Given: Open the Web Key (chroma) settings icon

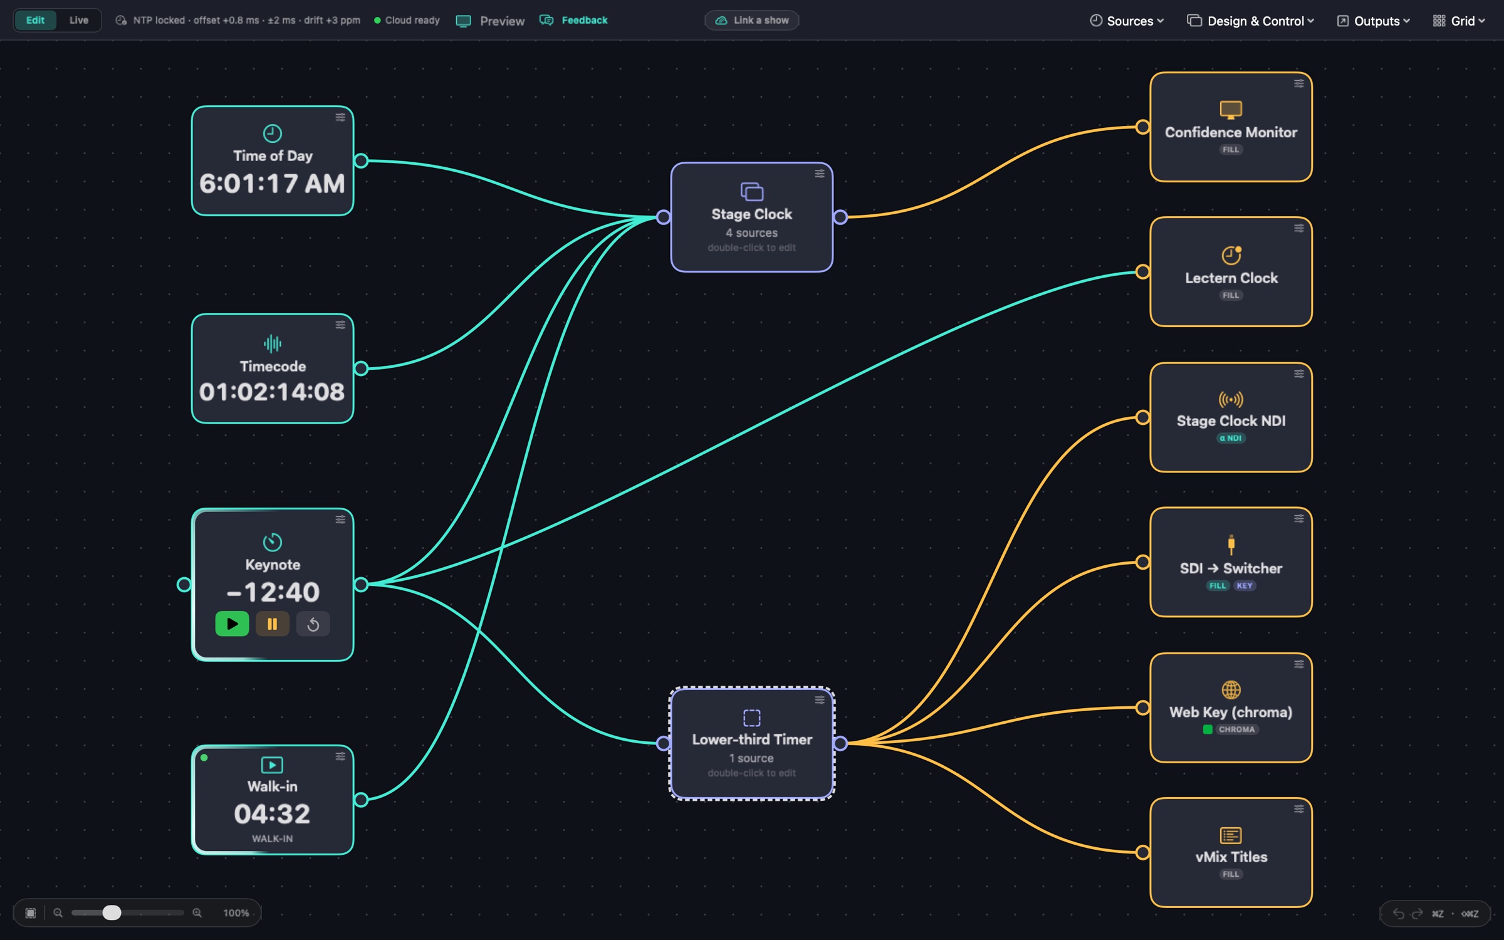Looking at the screenshot, I should (x=1299, y=664).
